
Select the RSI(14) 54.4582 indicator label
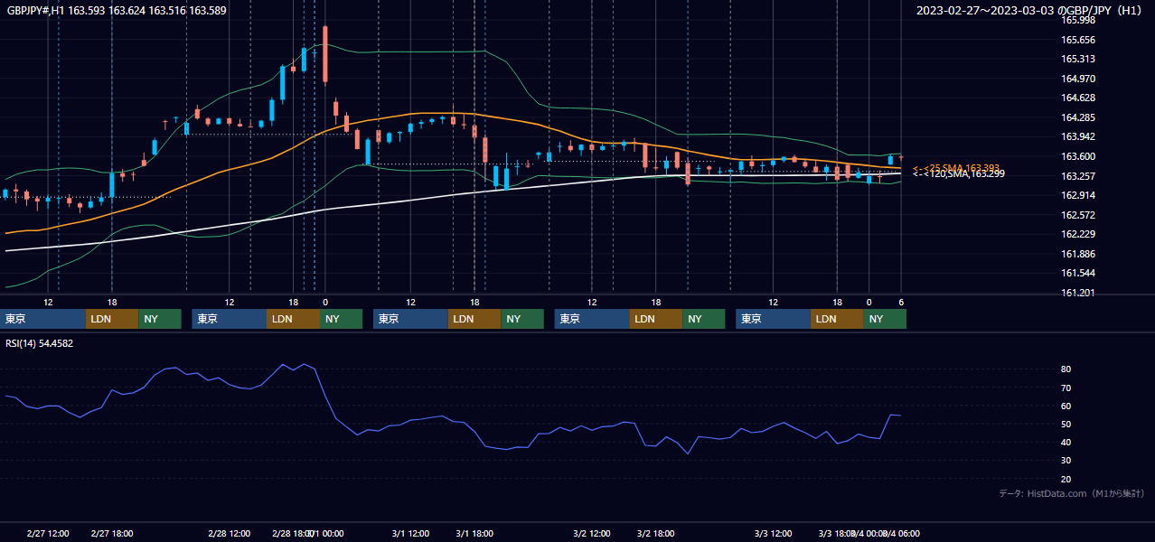click(x=40, y=343)
